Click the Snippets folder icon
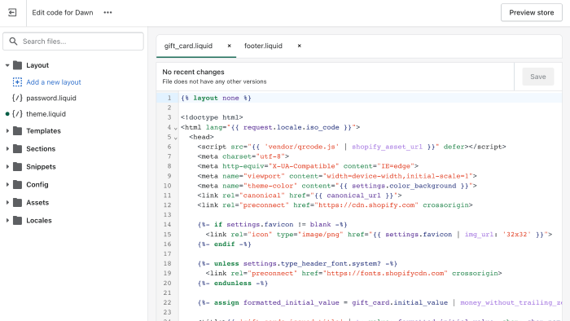The height and width of the screenshot is (321, 570). [x=17, y=166]
